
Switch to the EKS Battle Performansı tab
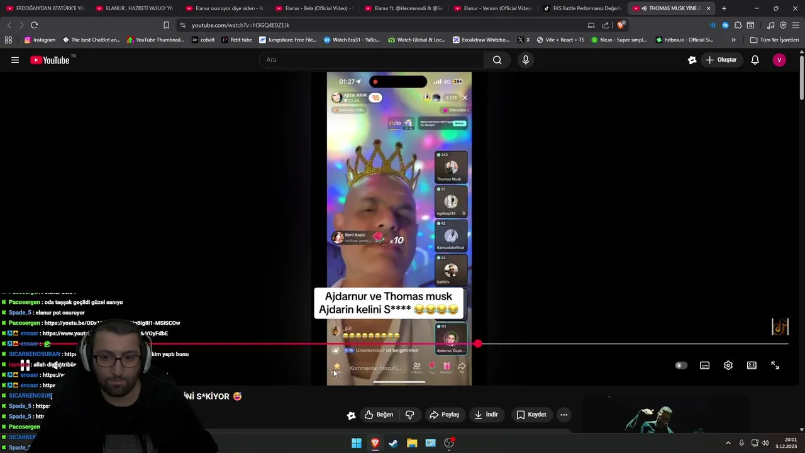click(581, 8)
